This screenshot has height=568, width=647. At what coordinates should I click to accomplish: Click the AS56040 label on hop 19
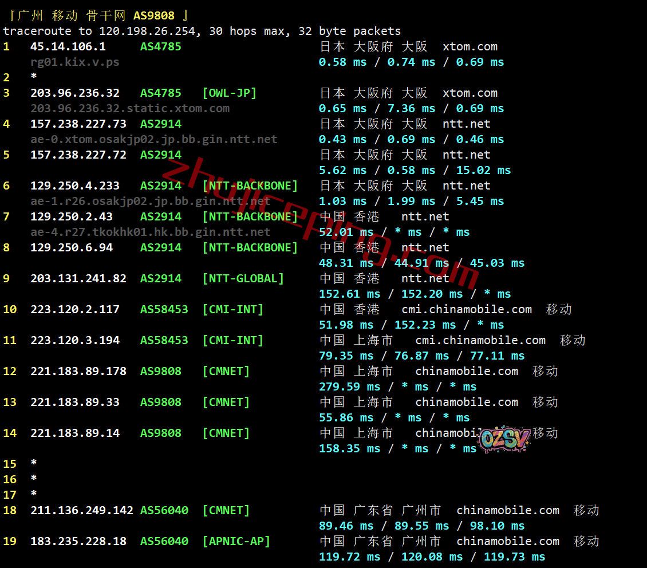point(164,541)
